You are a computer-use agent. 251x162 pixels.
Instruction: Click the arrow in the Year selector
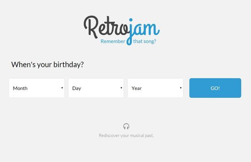click(x=181, y=88)
